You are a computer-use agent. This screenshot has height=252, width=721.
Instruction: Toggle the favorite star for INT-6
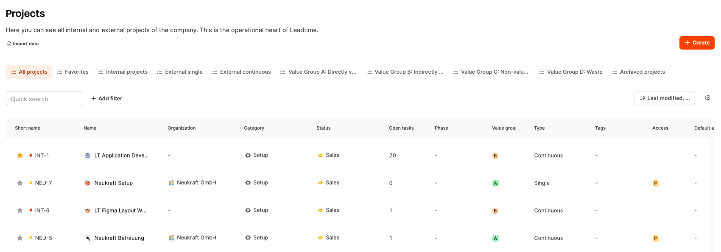[20, 210]
